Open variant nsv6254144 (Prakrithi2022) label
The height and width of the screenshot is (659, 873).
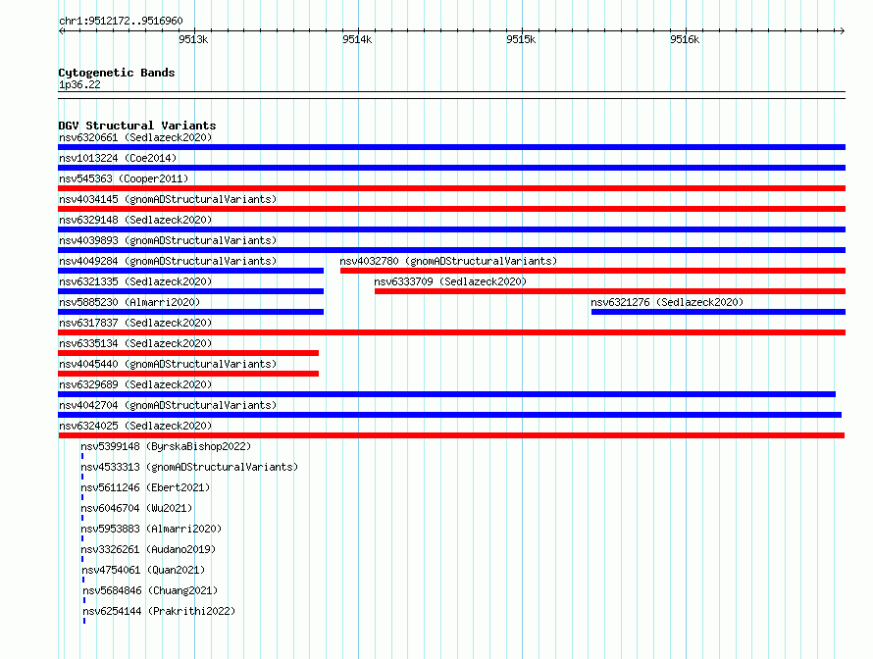coord(159,611)
